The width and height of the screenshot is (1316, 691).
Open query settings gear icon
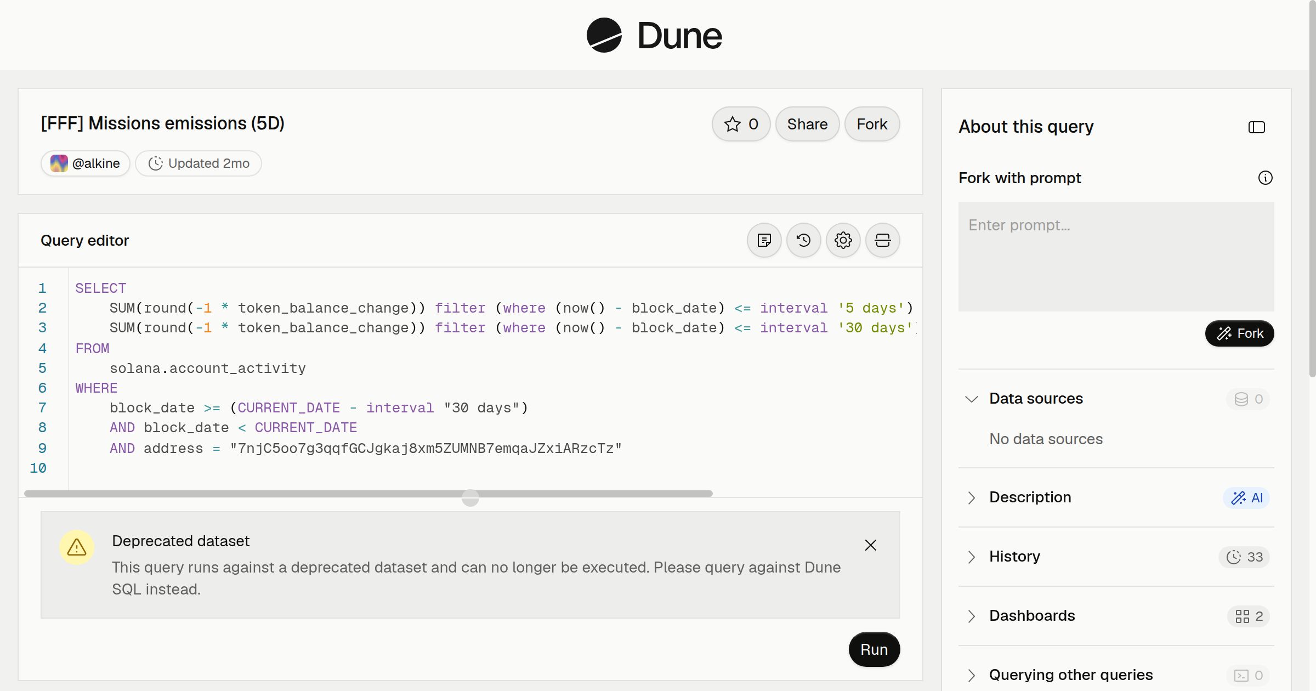coord(843,240)
